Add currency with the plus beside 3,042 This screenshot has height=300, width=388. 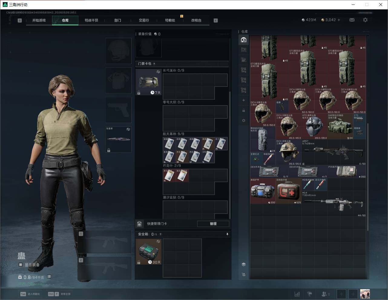tap(339, 20)
